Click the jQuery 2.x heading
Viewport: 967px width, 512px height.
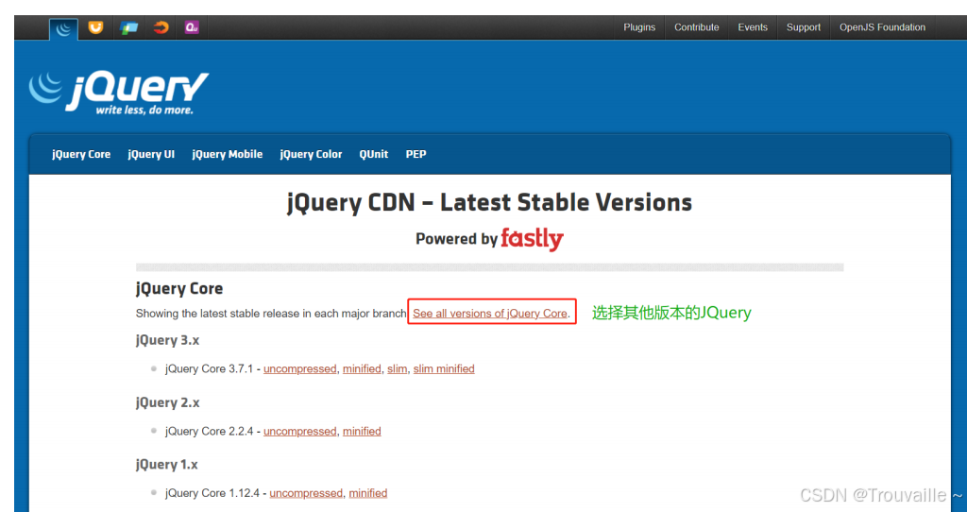click(168, 402)
